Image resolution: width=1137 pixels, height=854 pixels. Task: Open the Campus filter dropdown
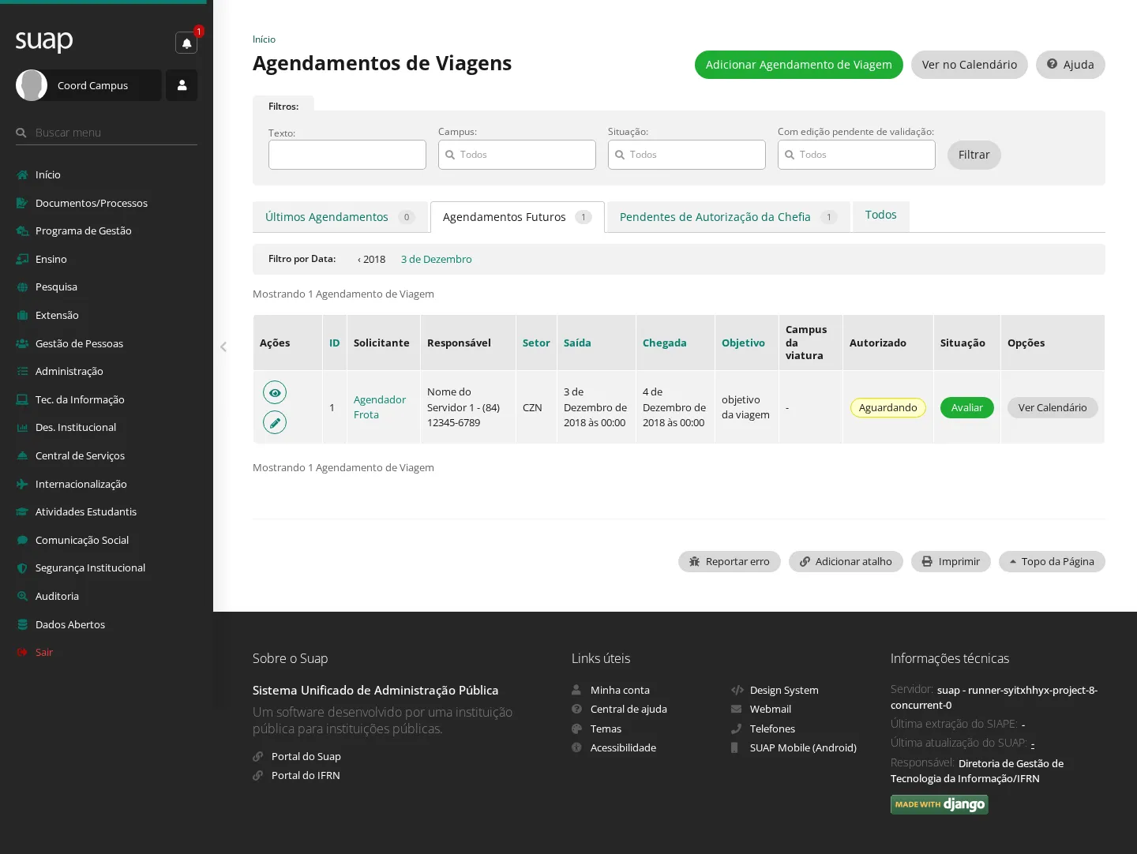click(517, 155)
